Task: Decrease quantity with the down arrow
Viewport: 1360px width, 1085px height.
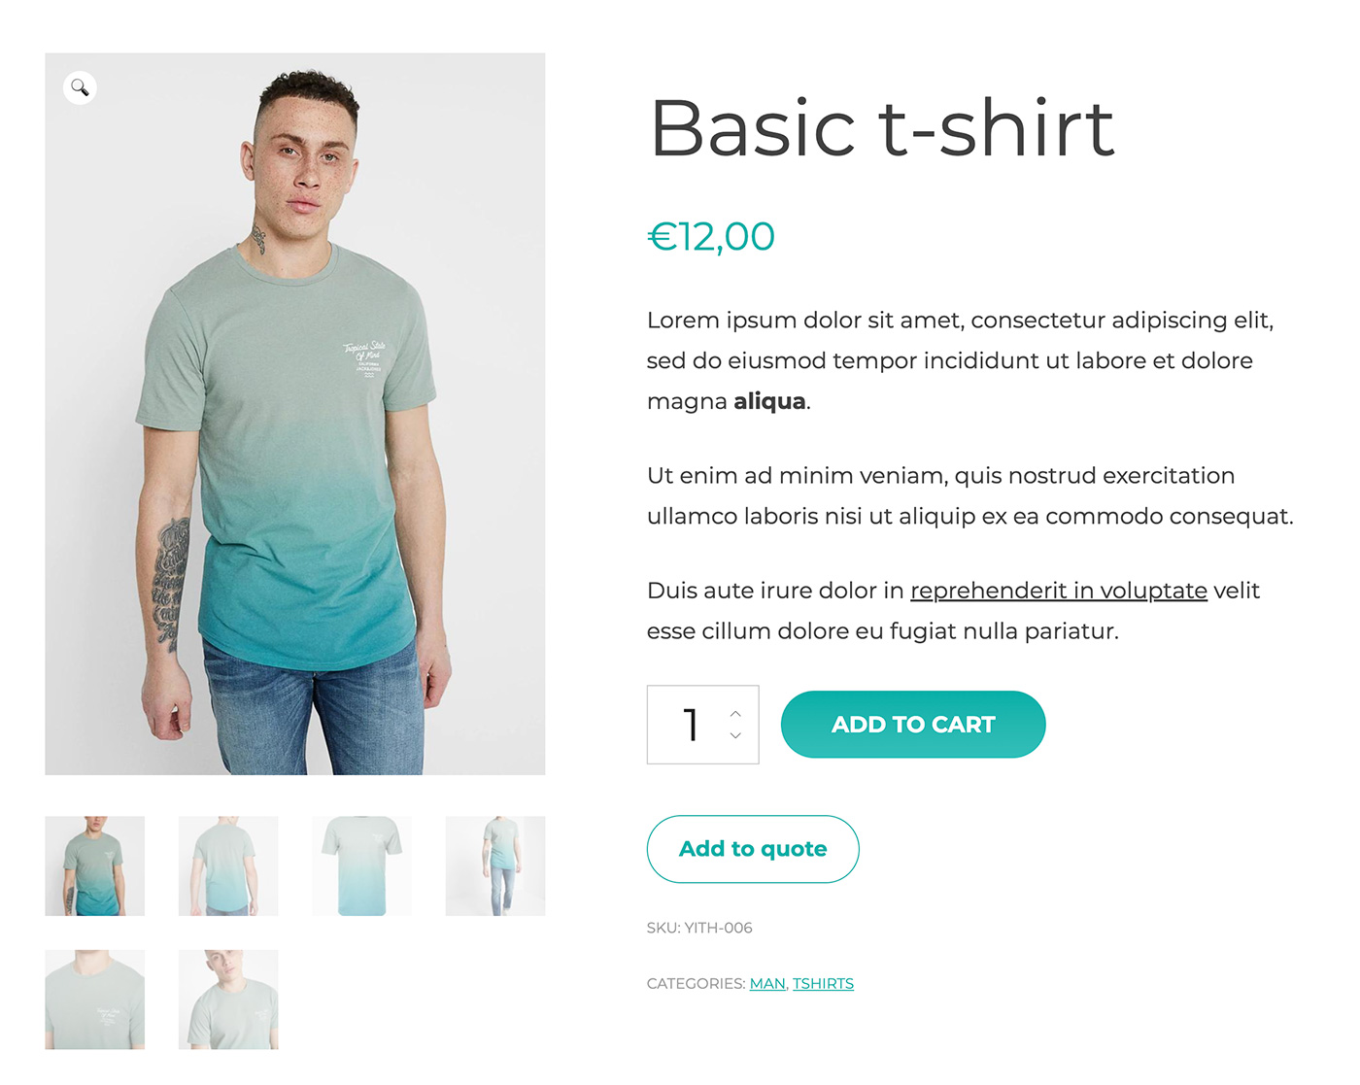Action: [735, 735]
